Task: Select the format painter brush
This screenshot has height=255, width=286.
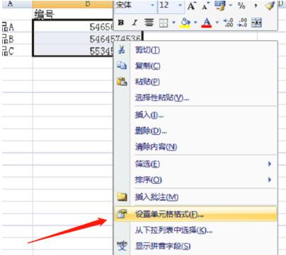Action: (270, 6)
